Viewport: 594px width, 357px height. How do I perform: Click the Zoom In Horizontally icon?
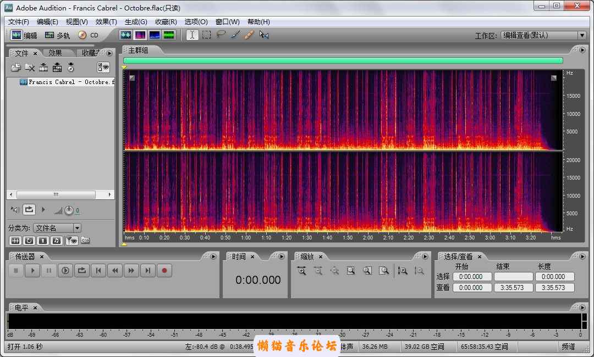[301, 271]
